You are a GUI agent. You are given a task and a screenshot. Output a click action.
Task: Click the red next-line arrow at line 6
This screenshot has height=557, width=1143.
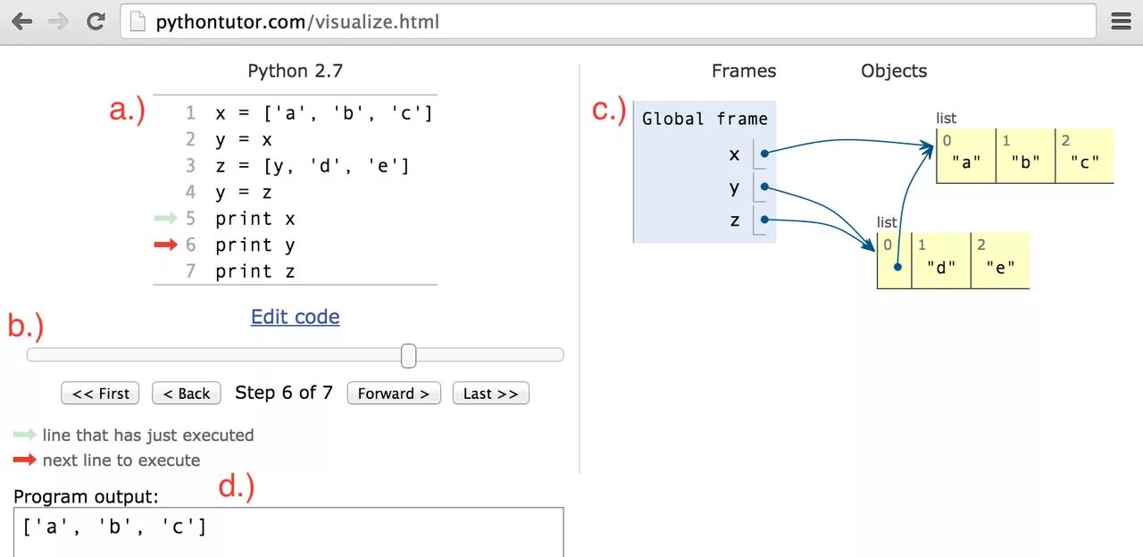(165, 245)
